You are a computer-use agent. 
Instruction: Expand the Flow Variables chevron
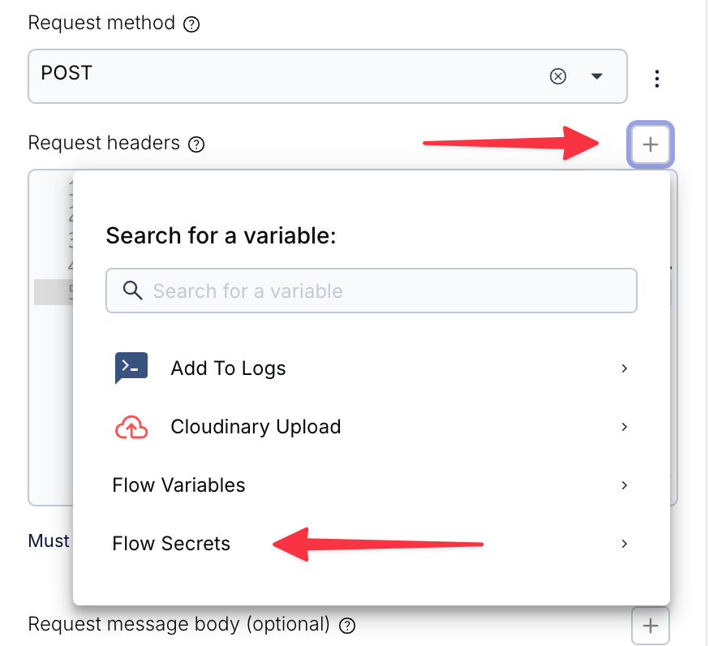tap(624, 485)
